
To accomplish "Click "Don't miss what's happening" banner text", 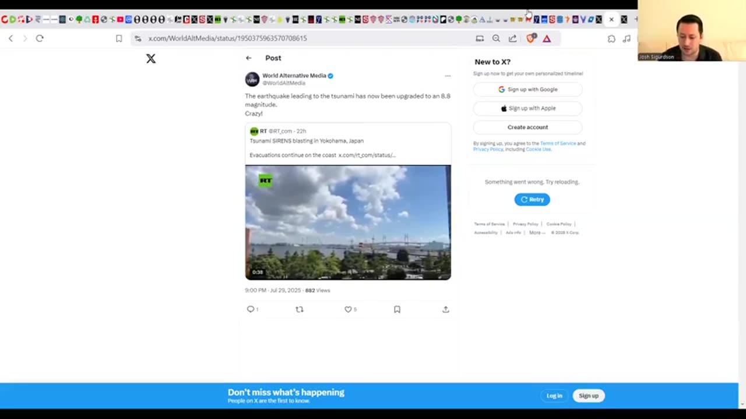I will pyautogui.click(x=286, y=392).
